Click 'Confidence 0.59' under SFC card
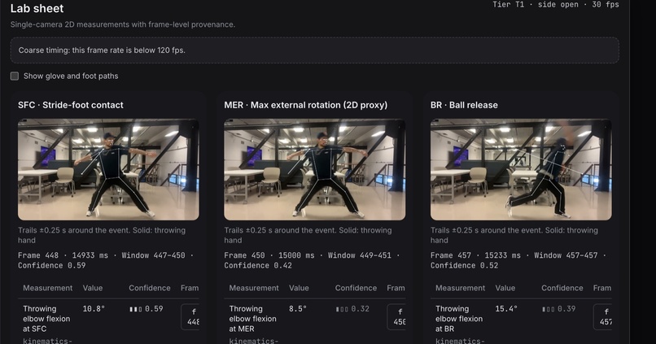The height and width of the screenshot is (344, 656). [52, 265]
